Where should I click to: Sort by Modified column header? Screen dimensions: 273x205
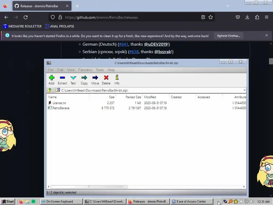[x=156, y=97]
